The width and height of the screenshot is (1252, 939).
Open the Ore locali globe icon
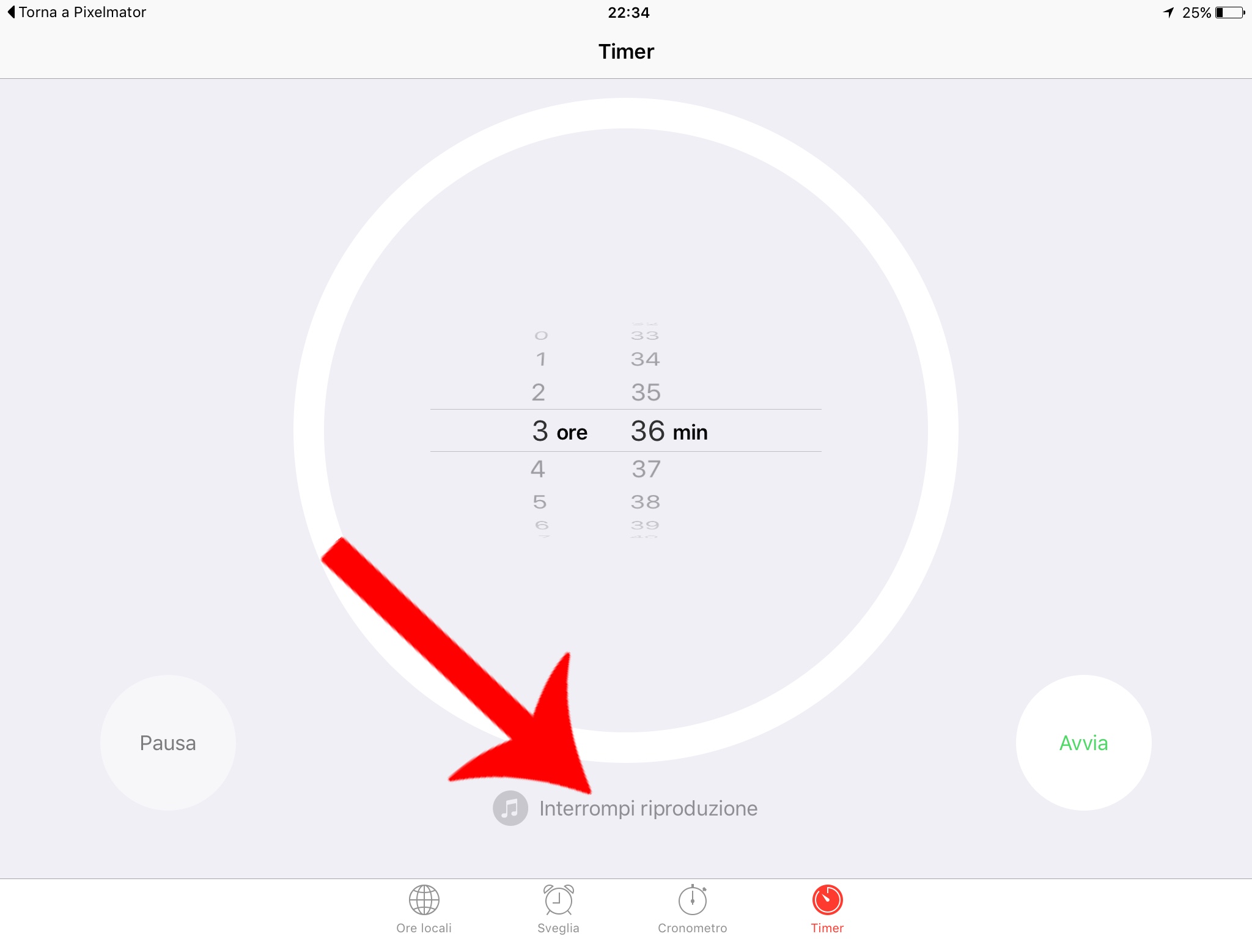[424, 900]
